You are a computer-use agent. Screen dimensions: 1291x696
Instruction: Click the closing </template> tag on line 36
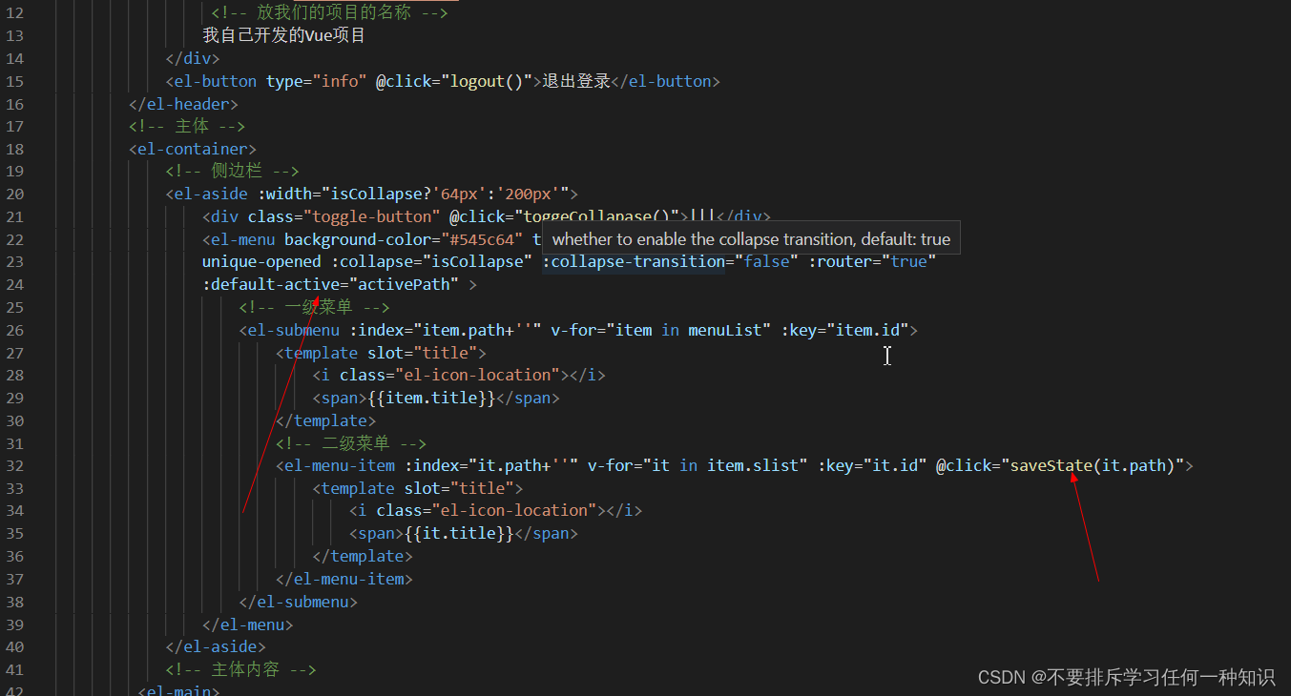[x=363, y=557]
